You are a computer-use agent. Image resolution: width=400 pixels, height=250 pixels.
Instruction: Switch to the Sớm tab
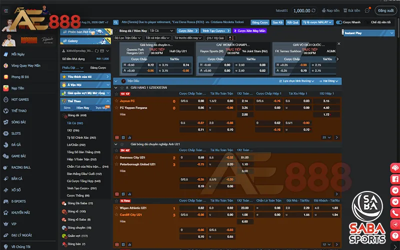click(x=67, y=107)
